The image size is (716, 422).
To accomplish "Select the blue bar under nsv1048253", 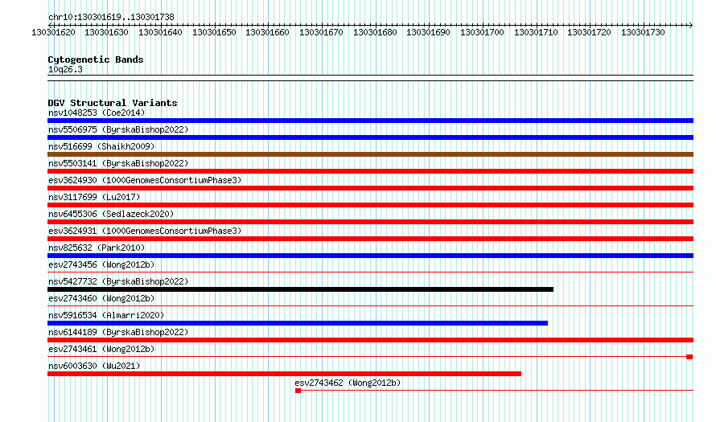I will pyautogui.click(x=370, y=121).
